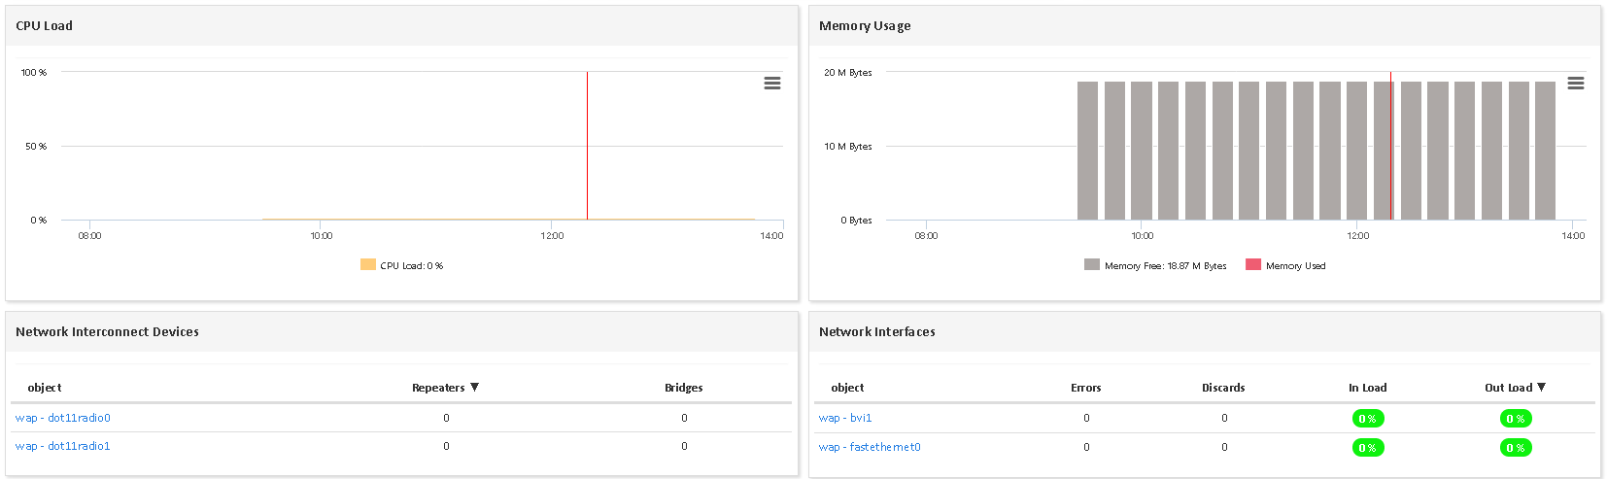This screenshot has width=1607, height=479.
Task: Click the Discards column header
Action: click(x=1223, y=388)
